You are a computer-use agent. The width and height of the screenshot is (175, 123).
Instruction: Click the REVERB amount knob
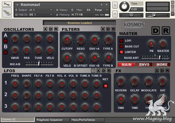121,81
